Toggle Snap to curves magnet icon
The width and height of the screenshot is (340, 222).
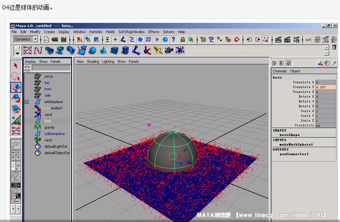(x=211, y=39)
